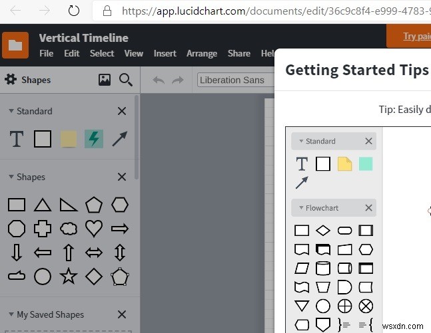Choose the star shape

tap(69, 277)
